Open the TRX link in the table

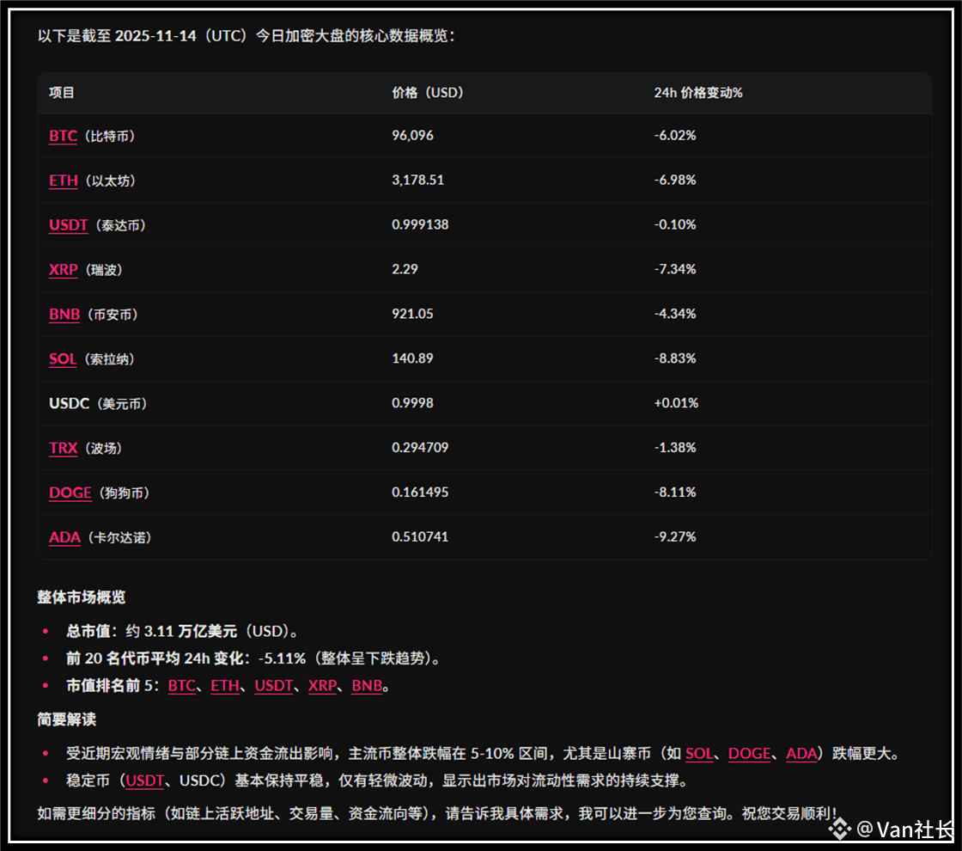(64, 448)
